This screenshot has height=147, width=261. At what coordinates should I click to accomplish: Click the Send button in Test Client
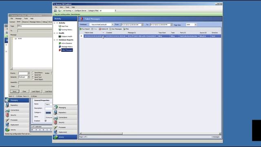[15, 91]
